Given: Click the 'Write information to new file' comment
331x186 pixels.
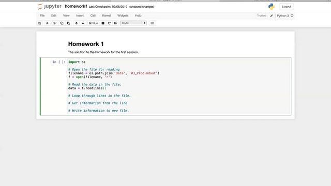Looking at the screenshot, I should click(x=98, y=111).
